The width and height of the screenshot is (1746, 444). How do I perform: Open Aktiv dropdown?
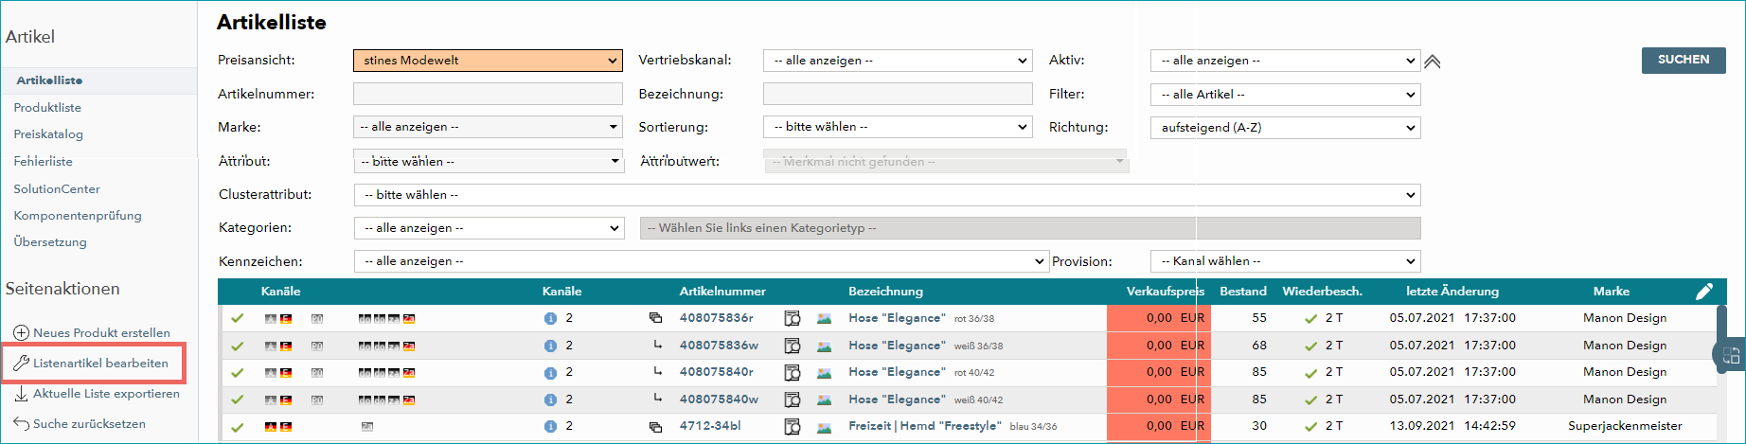pos(1285,61)
